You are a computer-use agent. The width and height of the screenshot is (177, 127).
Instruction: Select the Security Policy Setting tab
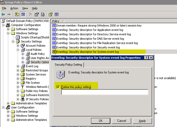point(68,65)
